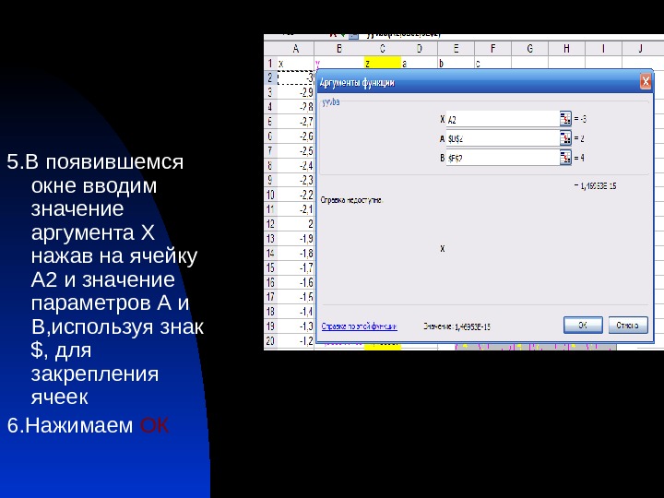664x498 pixels.
Task: Focus the X argument input field
Action: (503, 119)
